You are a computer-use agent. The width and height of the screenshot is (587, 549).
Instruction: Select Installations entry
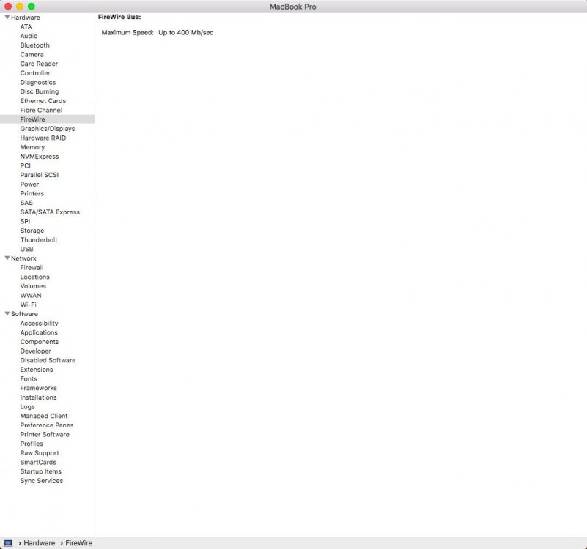(38, 397)
